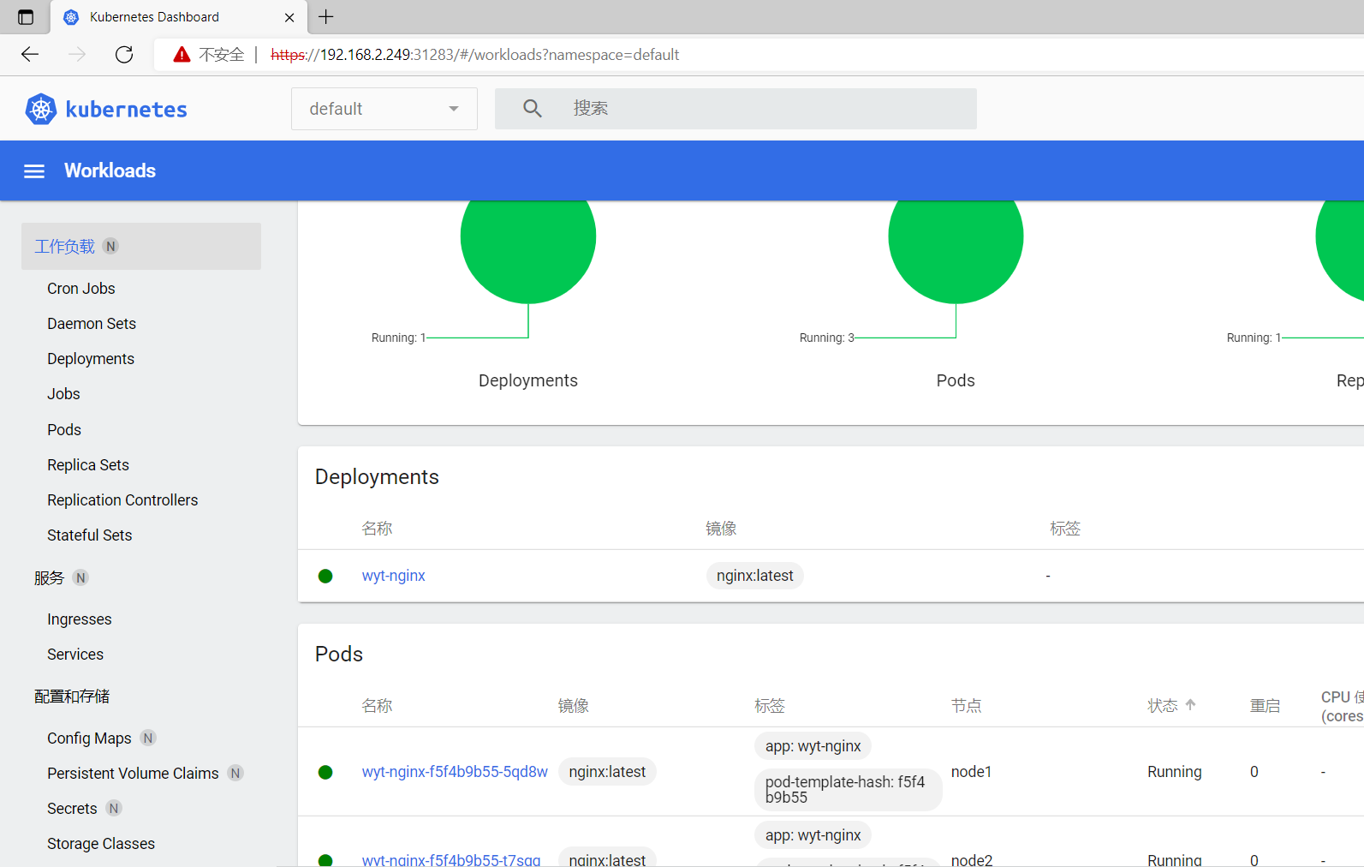This screenshot has width=1364, height=867.
Task: Open Replication Controllers in sidebar
Action: point(122,500)
